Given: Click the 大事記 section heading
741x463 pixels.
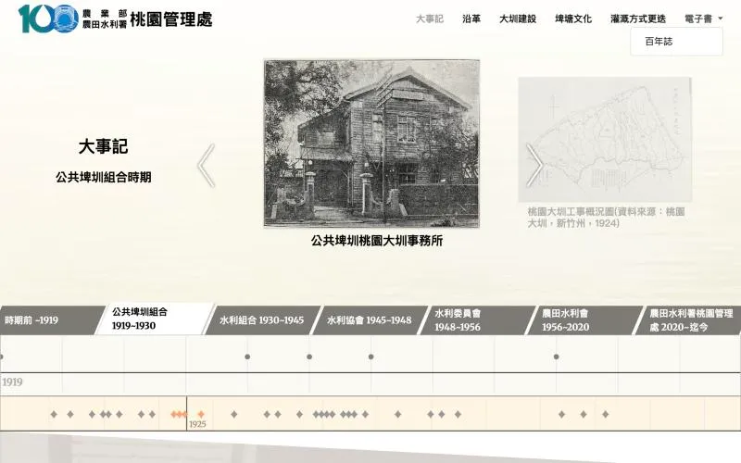Looking at the screenshot, I should pos(104,146).
